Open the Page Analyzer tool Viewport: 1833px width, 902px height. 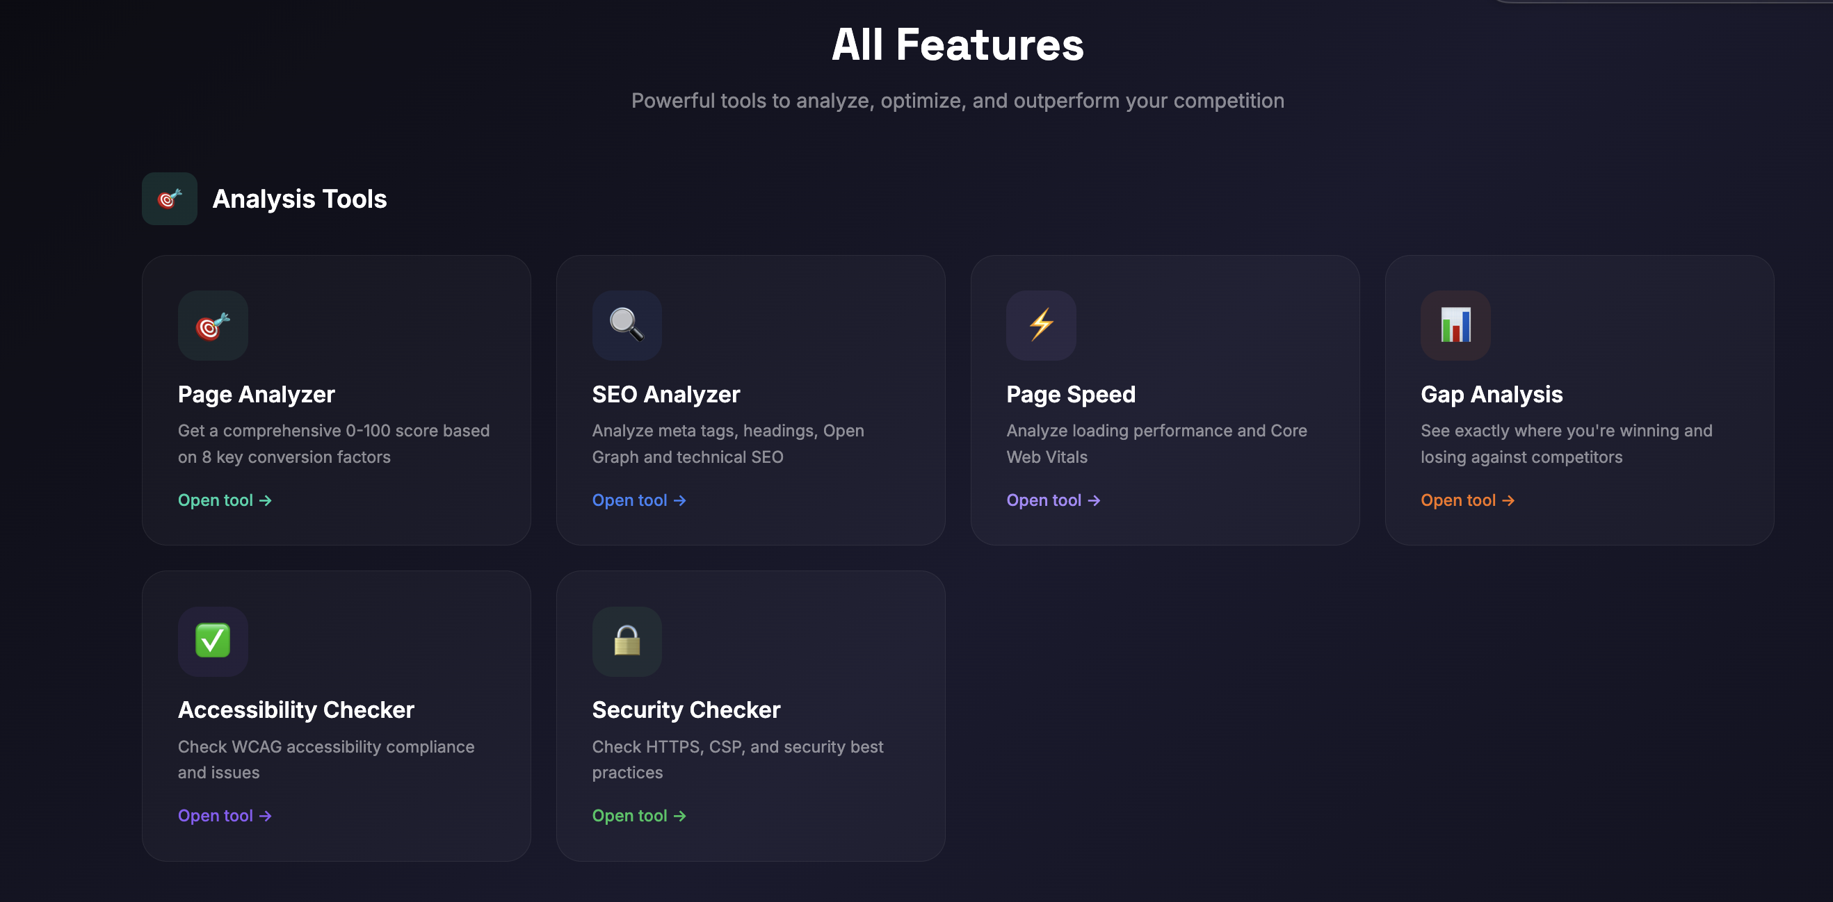pyautogui.click(x=224, y=500)
